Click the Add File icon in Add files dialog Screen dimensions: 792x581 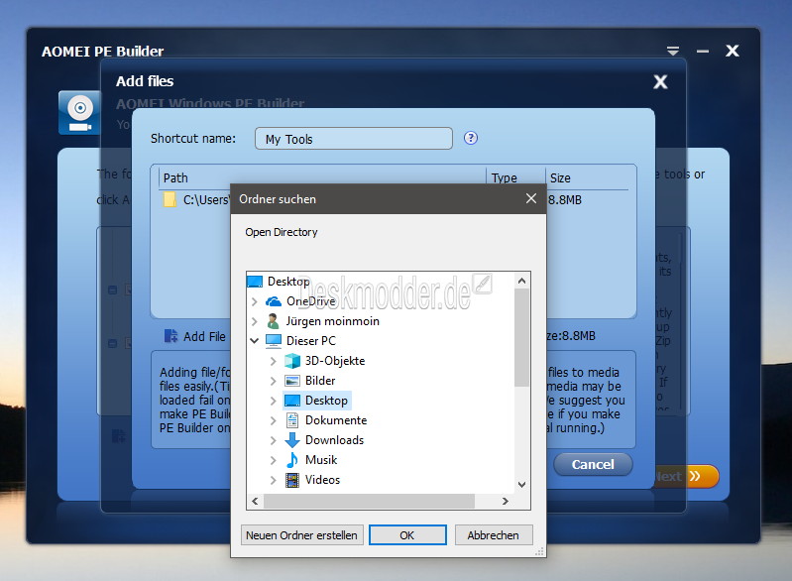click(170, 336)
